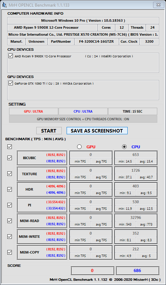Image resolution: width=166 pixels, height=285 pixels.
Task: Click 'min : 37,1' in TEXTURE row
Action: click(125, 177)
